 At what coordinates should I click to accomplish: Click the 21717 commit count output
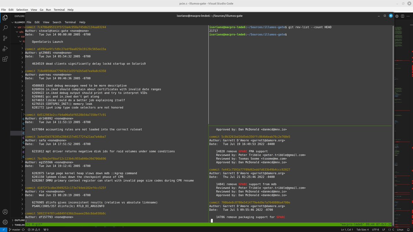213,31
